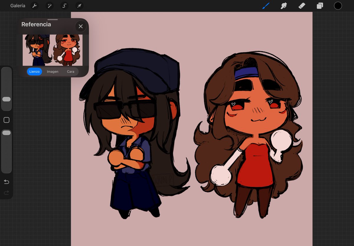Open the Actions wrench menu
Viewport: 354px width, 246px height.
coord(35,6)
